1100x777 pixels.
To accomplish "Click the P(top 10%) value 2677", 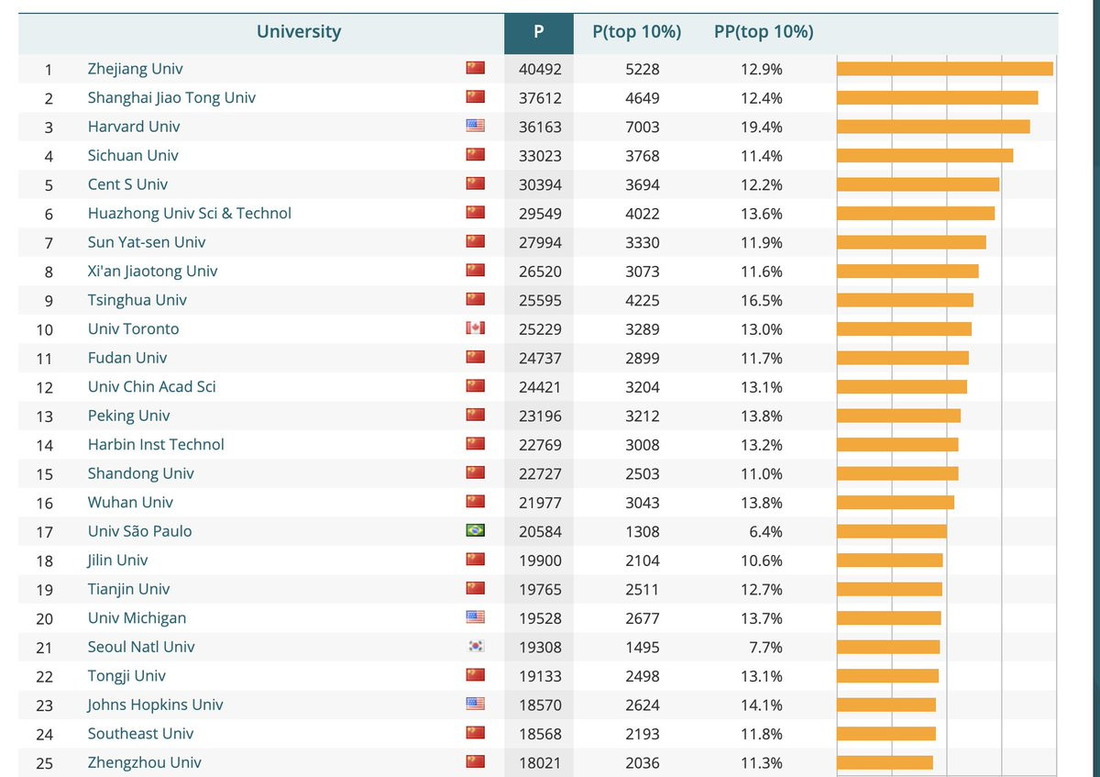I will click(643, 617).
